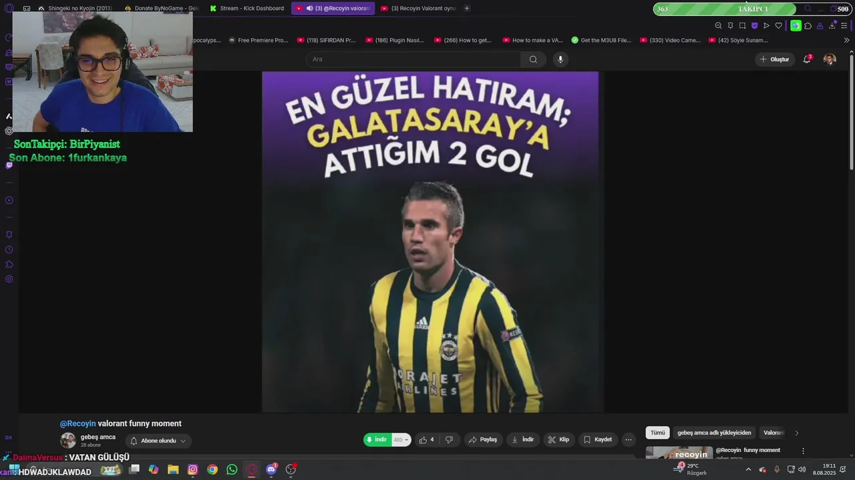Click the heart bookmark icon in toolbar
The image size is (855, 480).
778,25
